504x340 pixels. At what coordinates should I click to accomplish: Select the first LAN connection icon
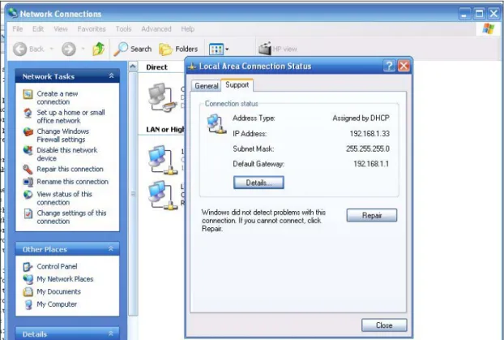162,160
